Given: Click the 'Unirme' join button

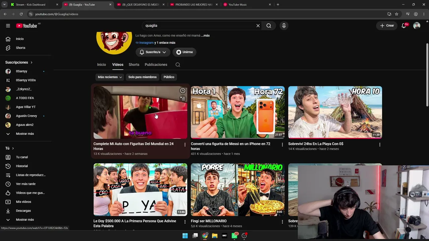Looking at the screenshot, I should (184, 52).
